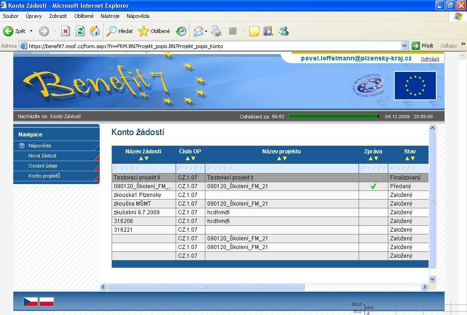
Task: Open the History icon in toolbar
Action: (x=181, y=31)
